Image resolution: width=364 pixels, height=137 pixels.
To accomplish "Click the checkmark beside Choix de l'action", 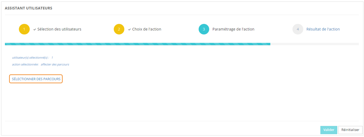I will pos(129,29).
